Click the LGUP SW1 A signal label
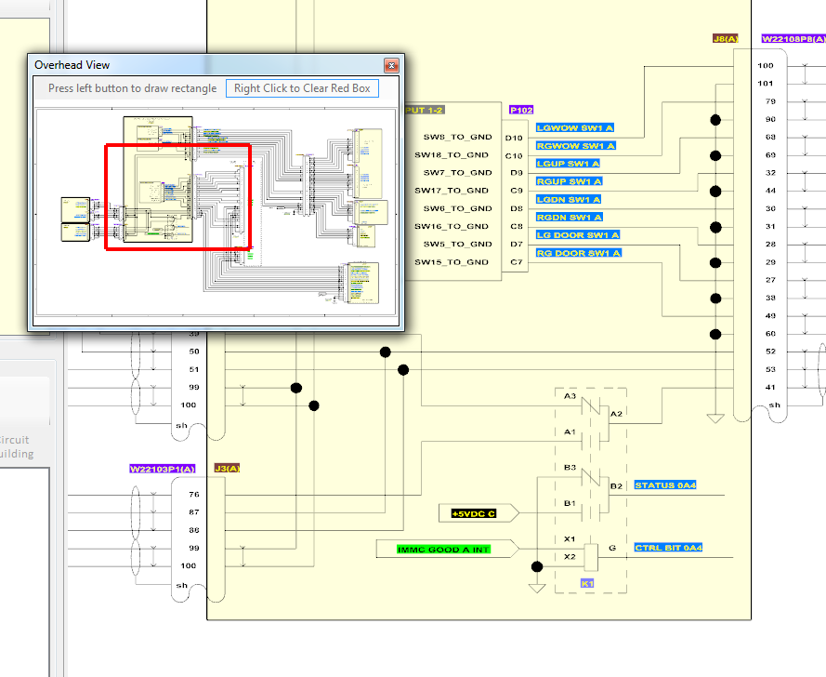 pos(569,164)
